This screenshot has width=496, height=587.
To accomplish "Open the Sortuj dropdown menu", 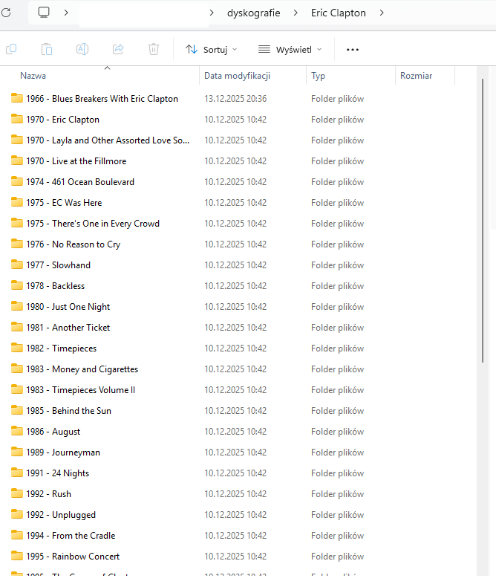I will point(212,49).
